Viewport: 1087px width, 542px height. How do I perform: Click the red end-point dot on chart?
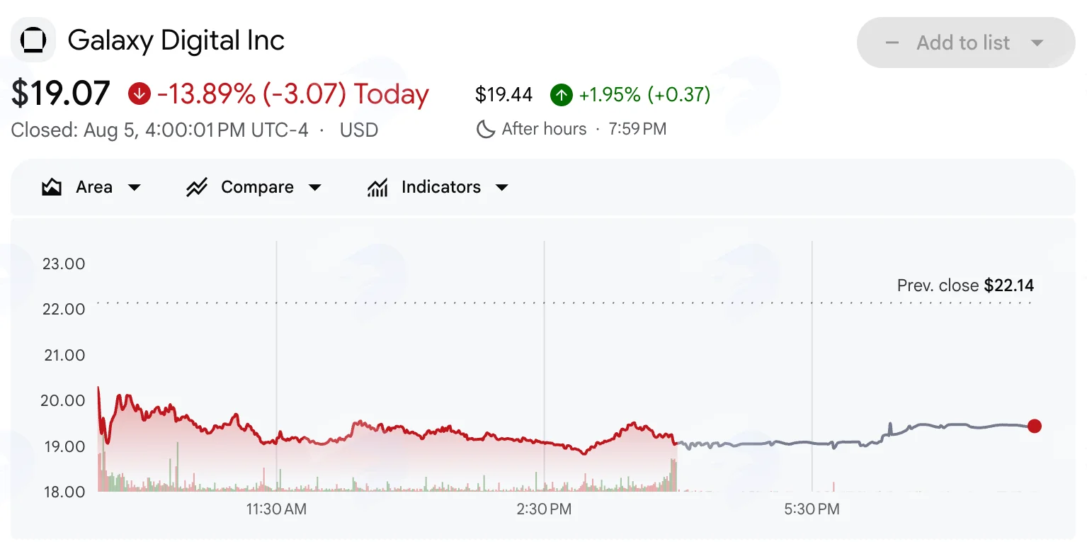click(x=1035, y=426)
